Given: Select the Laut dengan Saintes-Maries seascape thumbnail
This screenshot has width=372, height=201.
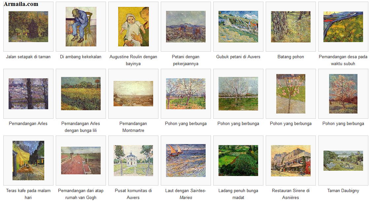Looking at the screenshot, I should point(186,161).
